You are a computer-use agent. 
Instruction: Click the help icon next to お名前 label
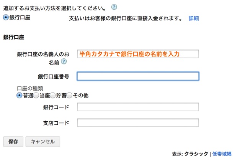(x=64, y=61)
